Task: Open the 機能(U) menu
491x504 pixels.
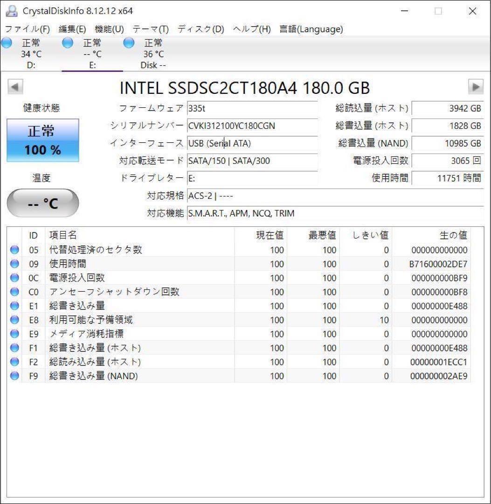Action: point(108,29)
